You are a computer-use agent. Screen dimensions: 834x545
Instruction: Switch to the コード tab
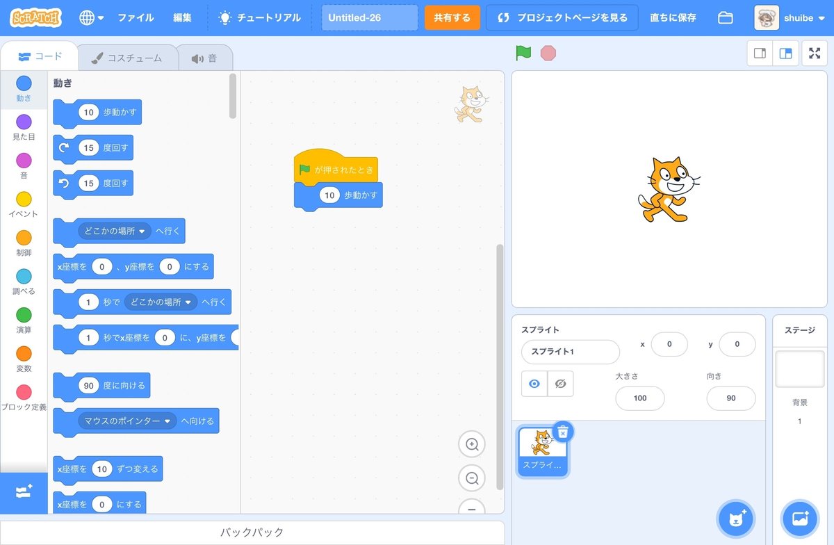tap(40, 56)
